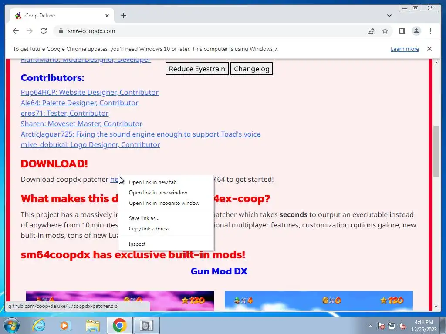Screen dimensions: 446x334
Task: Click the pink Gun Mod screenshot thumbnail
Action: coord(120,301)
